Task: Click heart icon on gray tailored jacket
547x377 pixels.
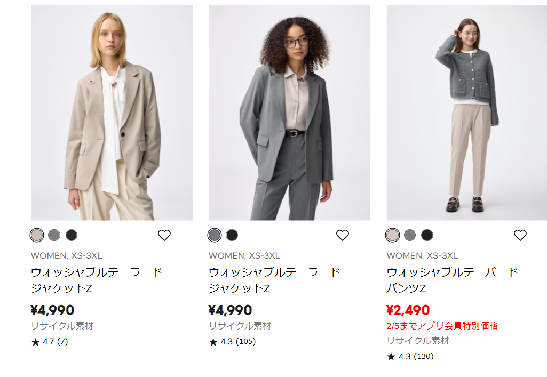Action: pyautogui.click(x=342, y=235)
